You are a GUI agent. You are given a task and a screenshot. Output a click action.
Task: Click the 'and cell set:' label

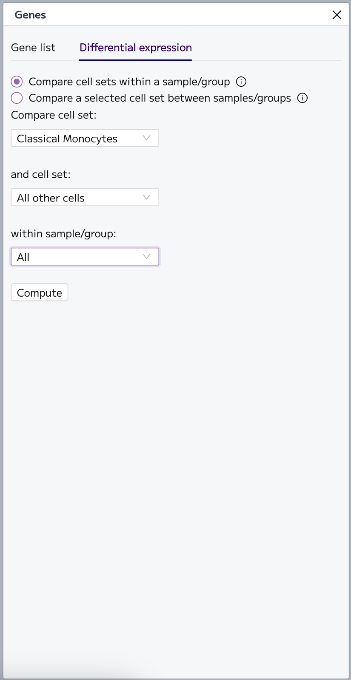[41, 174]
